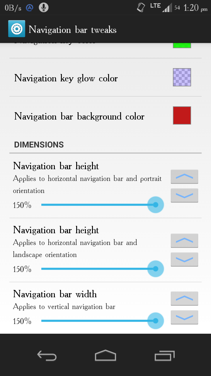
Task: Increase landscape navigation bar height with up arrow
Action: point(184,241)
